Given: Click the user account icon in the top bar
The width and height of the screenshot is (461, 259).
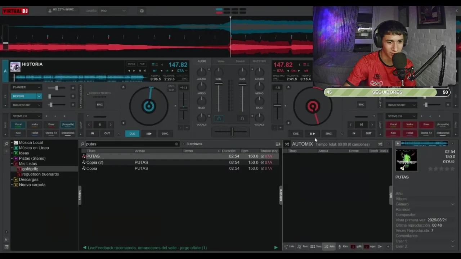Looking at the screenshot, I should tap(50, 11).
